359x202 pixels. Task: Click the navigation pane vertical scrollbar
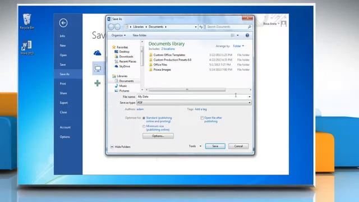coord(142,56)
